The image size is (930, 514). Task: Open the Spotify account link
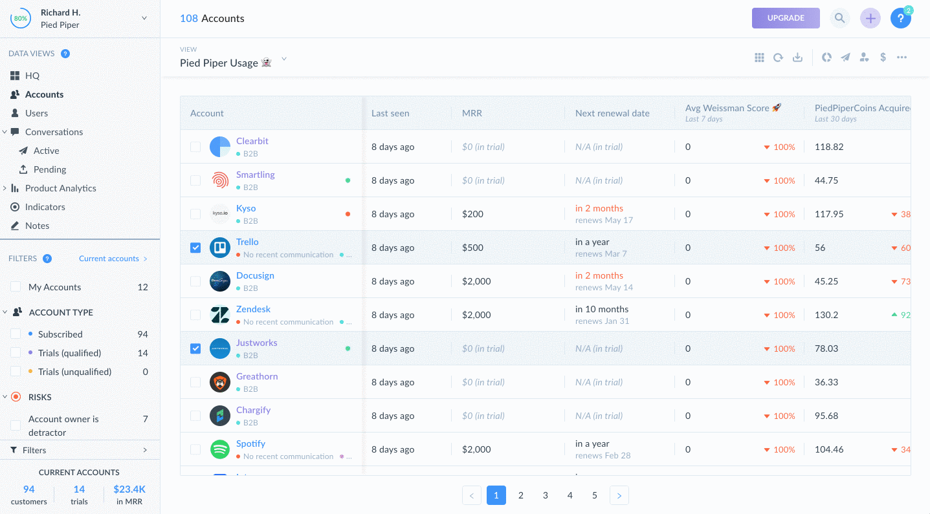pos(250,444)
